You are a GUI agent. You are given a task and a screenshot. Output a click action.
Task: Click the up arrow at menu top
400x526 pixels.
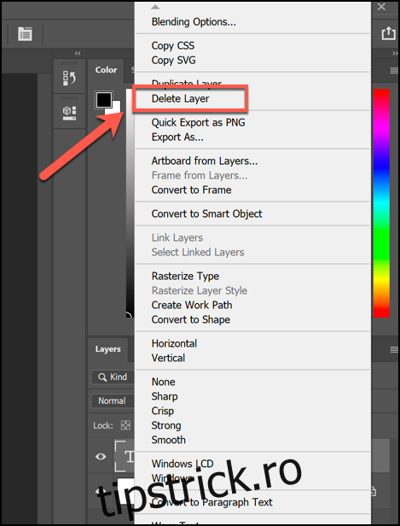tap(155, 7)
